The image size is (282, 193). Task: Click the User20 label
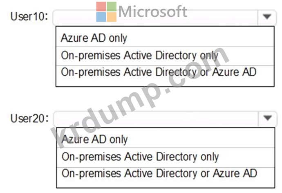pyautogui.click(x=29, y=118)
